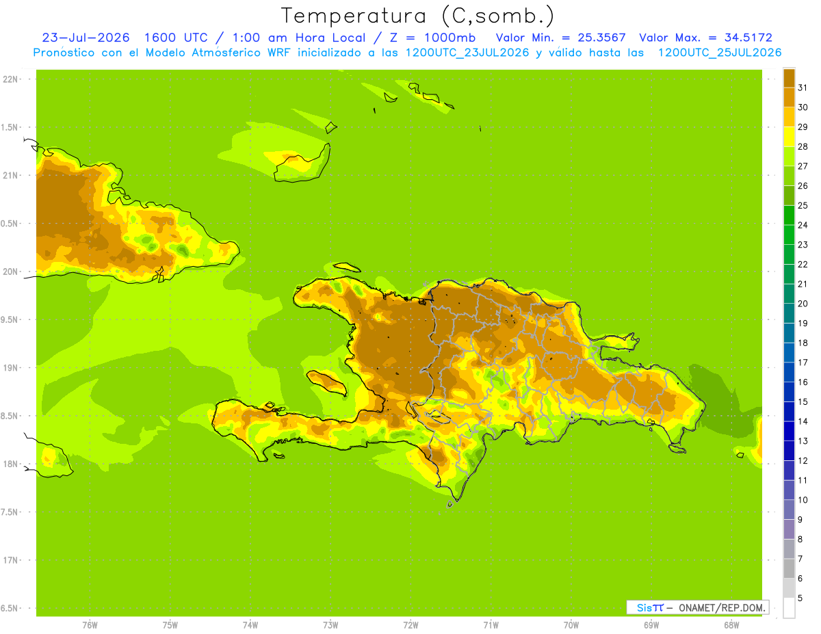Click the '19N' latitude axis label
The width and height of the screenshot is (821, 634).
10,368
